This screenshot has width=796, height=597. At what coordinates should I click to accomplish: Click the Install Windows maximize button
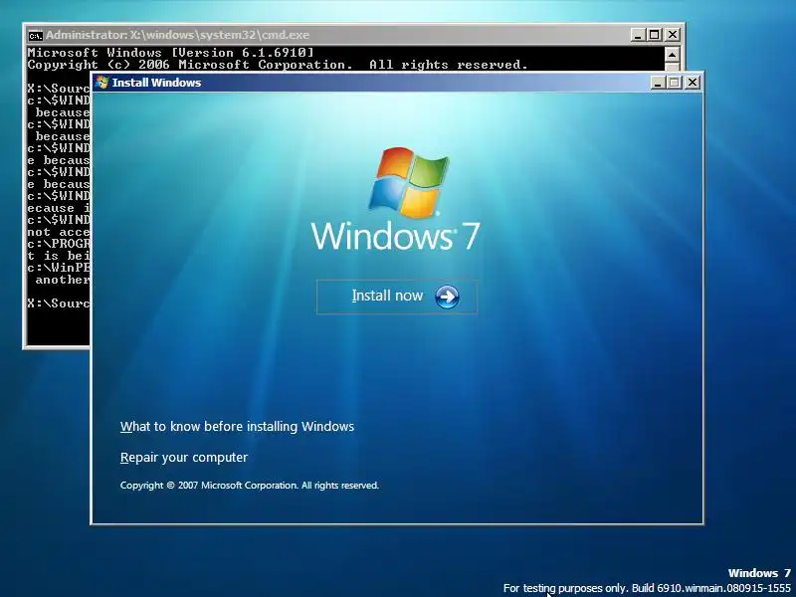click(x=675, y=83)
